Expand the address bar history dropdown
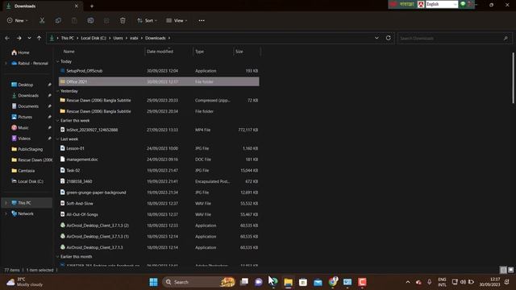The height and width of the screenshot is (290, 516). (377, 38)
